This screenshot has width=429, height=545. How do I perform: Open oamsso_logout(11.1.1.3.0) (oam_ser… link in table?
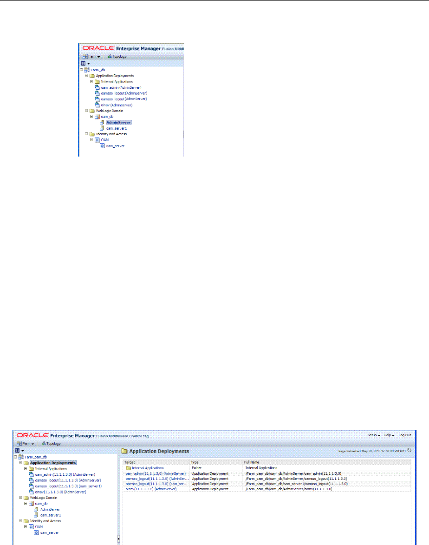click(x=157, y=484)
